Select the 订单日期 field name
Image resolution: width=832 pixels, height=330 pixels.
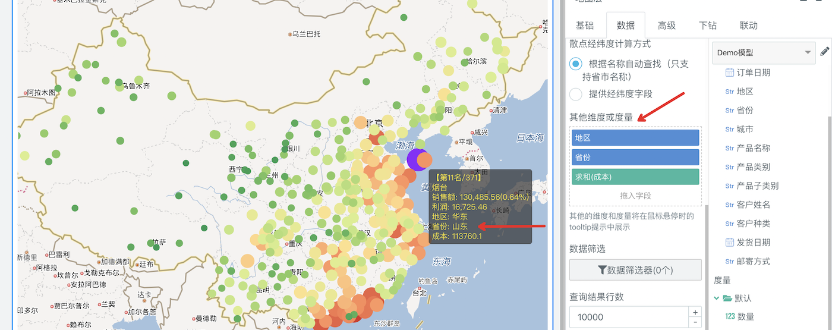[x=754, y=73]
